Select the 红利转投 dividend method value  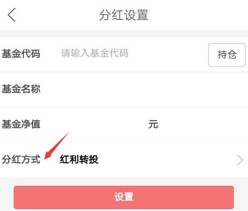coord(79,159)
